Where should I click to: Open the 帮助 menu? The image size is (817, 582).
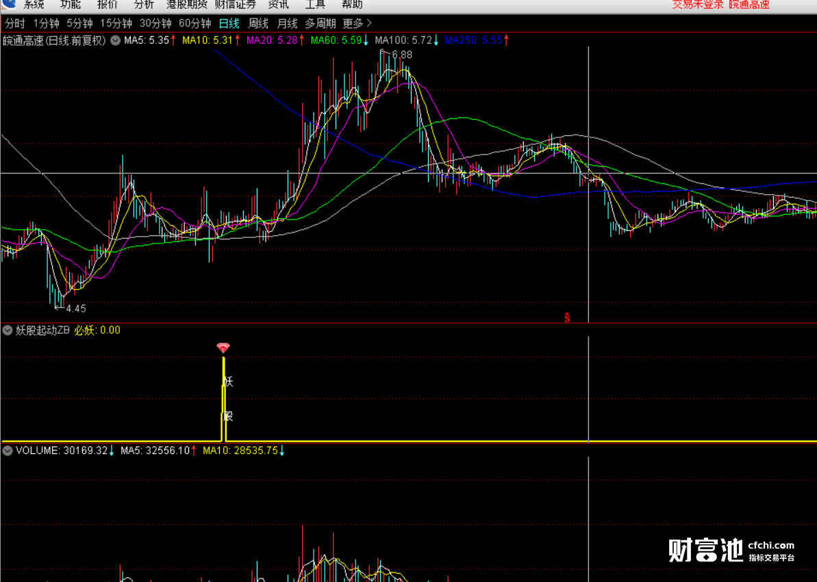[352, 5]
